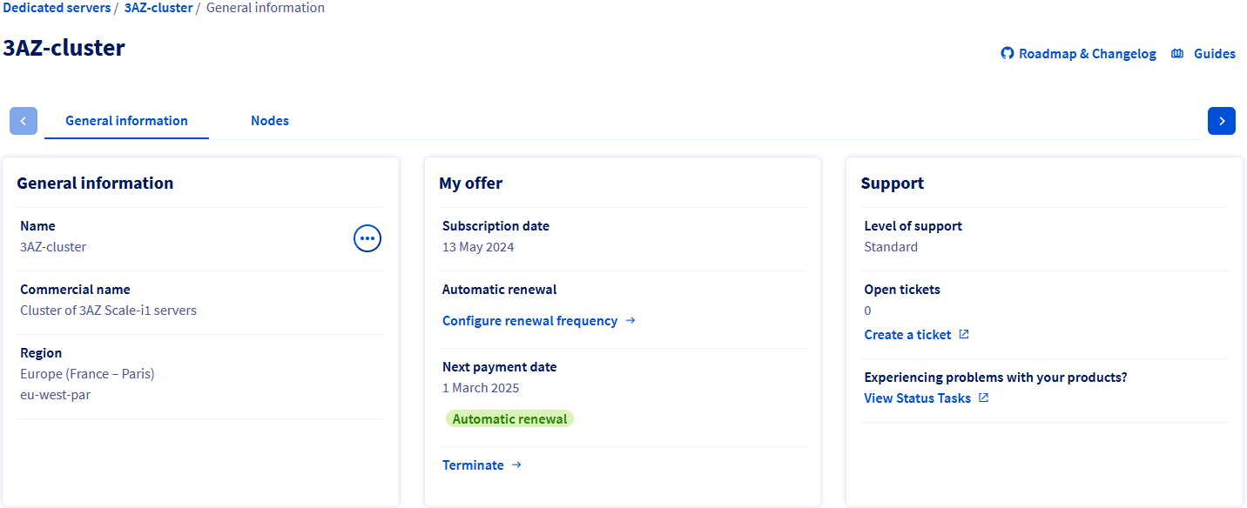Click the Guides book icon

[1177, 54]
